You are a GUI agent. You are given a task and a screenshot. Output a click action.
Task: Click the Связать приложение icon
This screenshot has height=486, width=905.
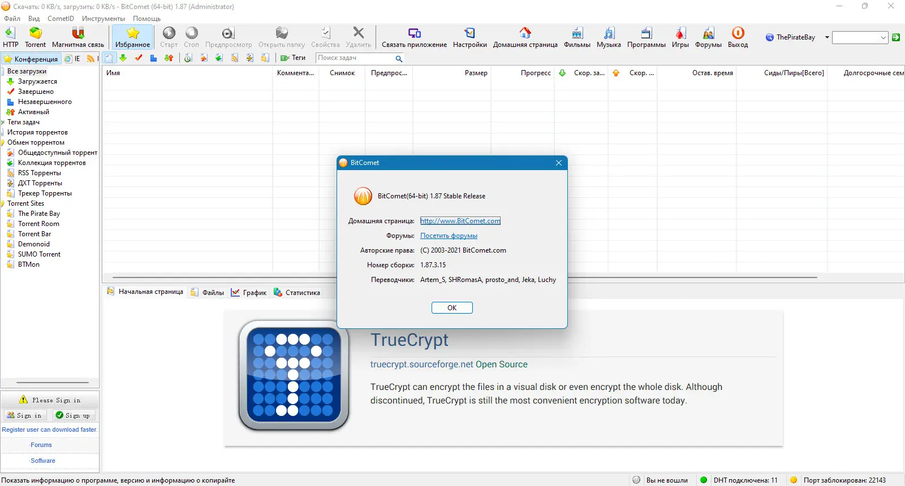pyautogui.click(x=414, y=37)
